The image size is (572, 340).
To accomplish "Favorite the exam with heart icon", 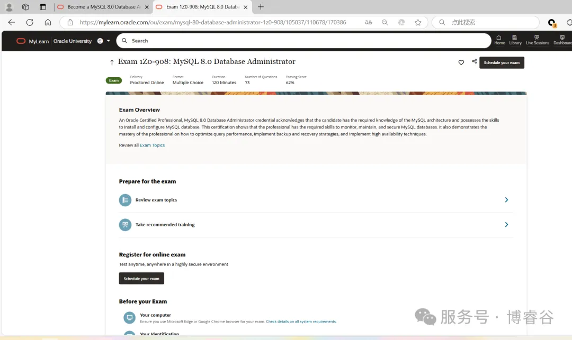I will [x=461, y=62].
